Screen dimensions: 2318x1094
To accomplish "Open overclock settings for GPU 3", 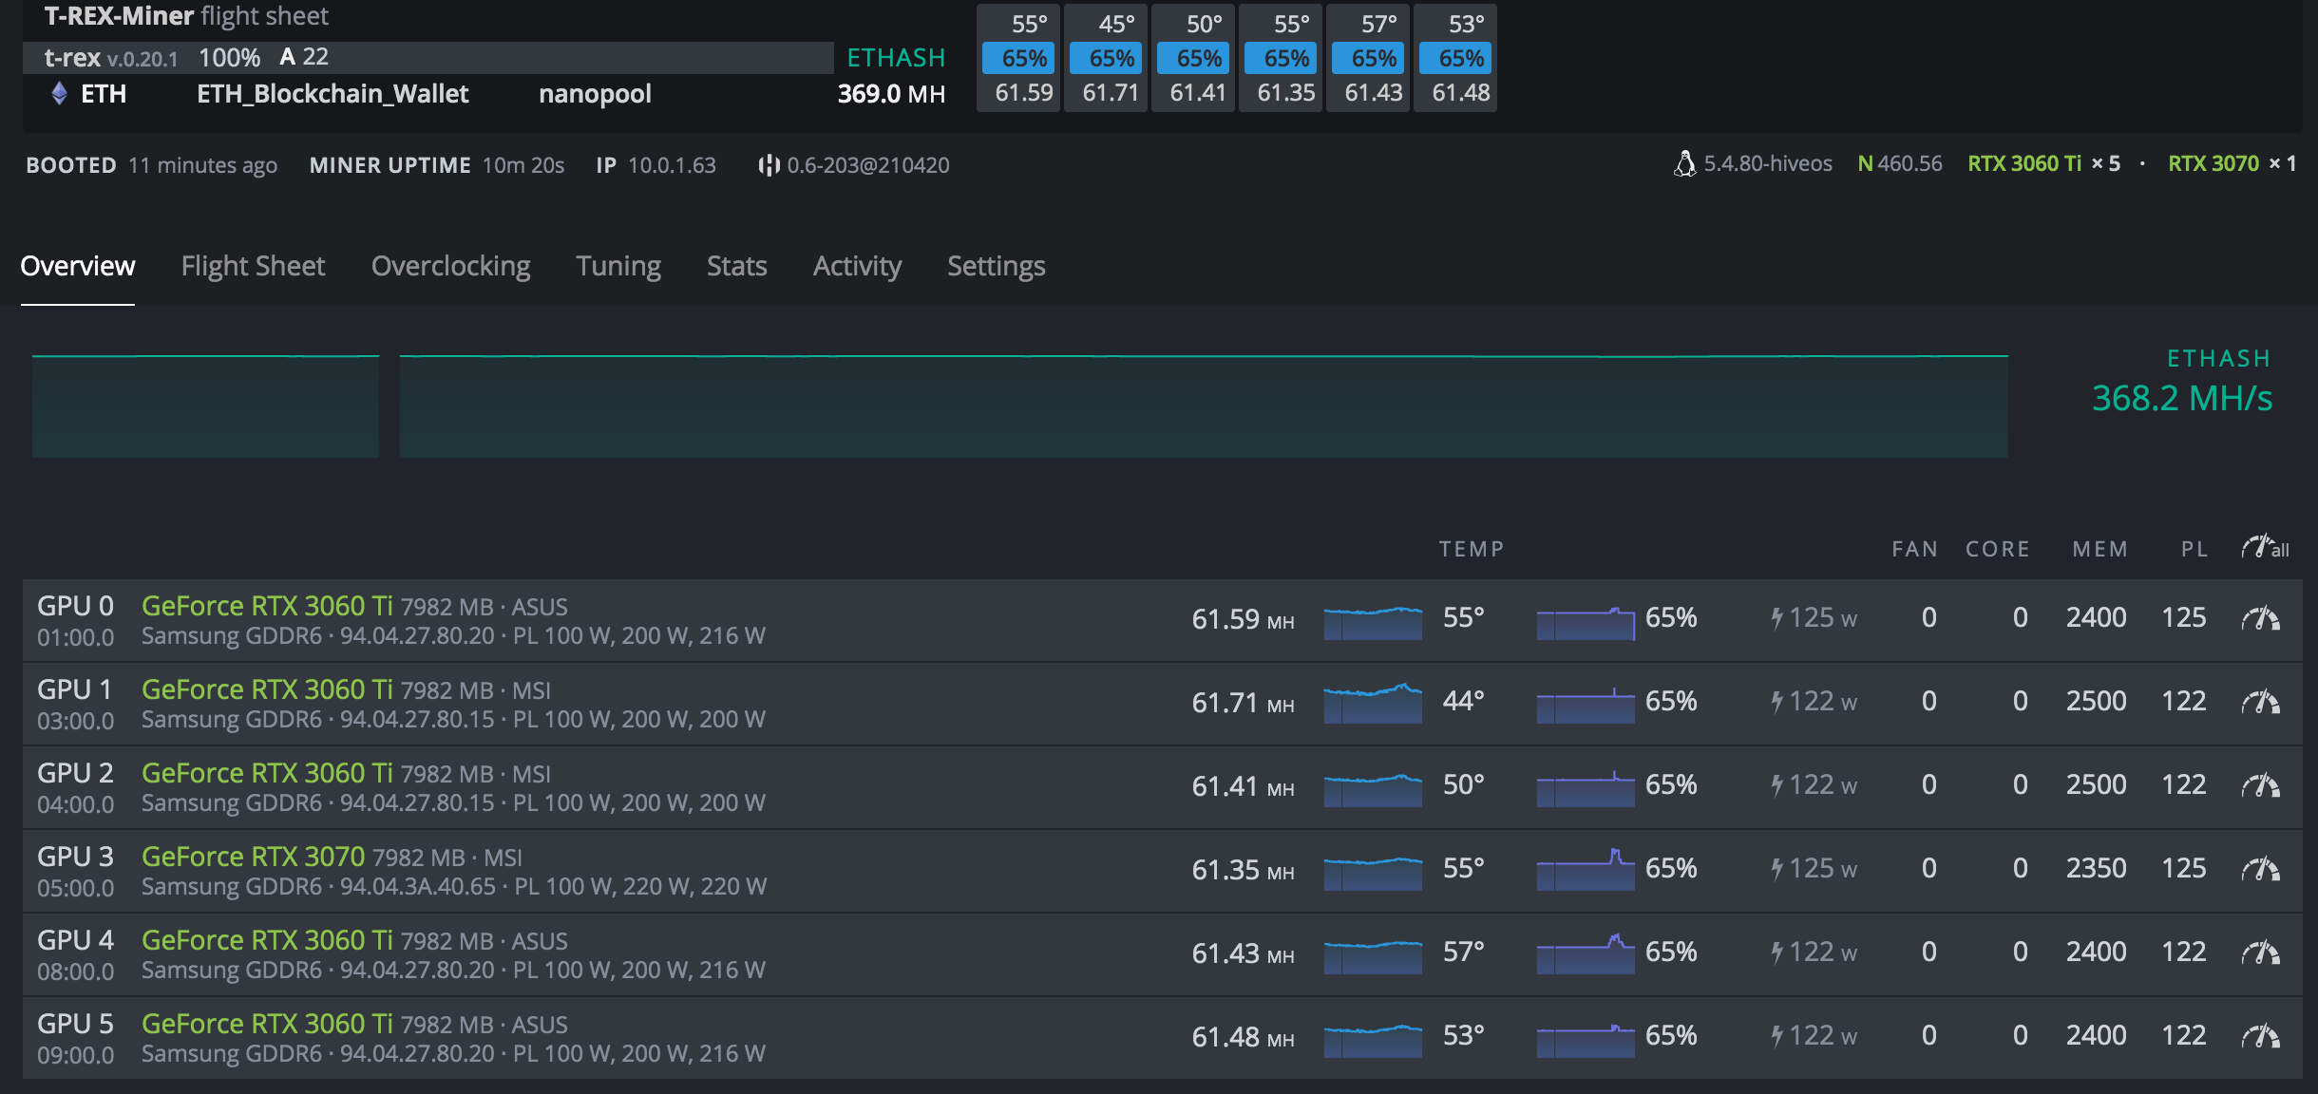I will 2260,870.
